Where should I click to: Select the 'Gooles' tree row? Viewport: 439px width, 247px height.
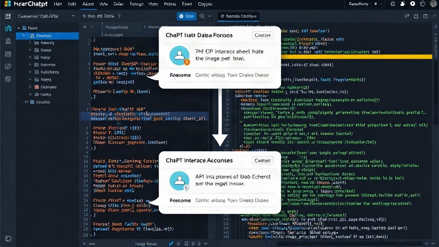(47, 102)
